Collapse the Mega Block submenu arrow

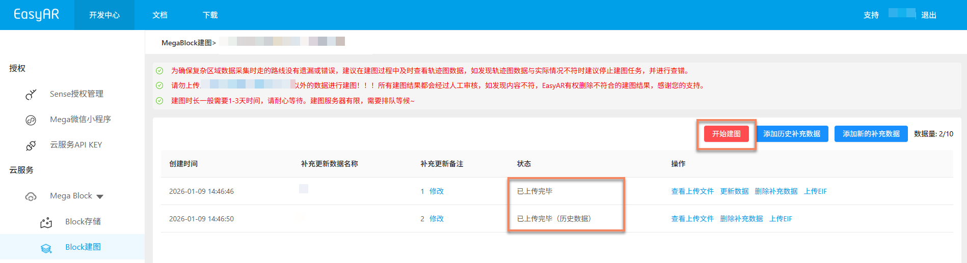tap(100, 197)
